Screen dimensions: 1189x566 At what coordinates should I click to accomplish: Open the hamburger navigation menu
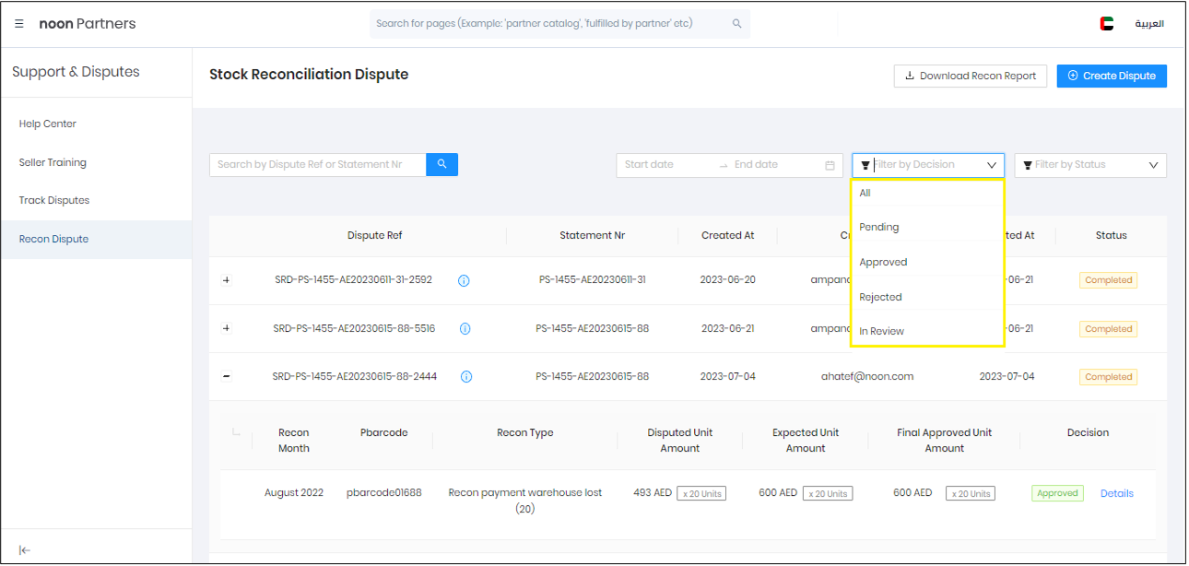click(x=19, y=24)
